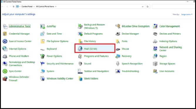This screenshot has width=196, height=109.
Task: Open the Taskbar and Navigation icon
Action: point(80,71)
